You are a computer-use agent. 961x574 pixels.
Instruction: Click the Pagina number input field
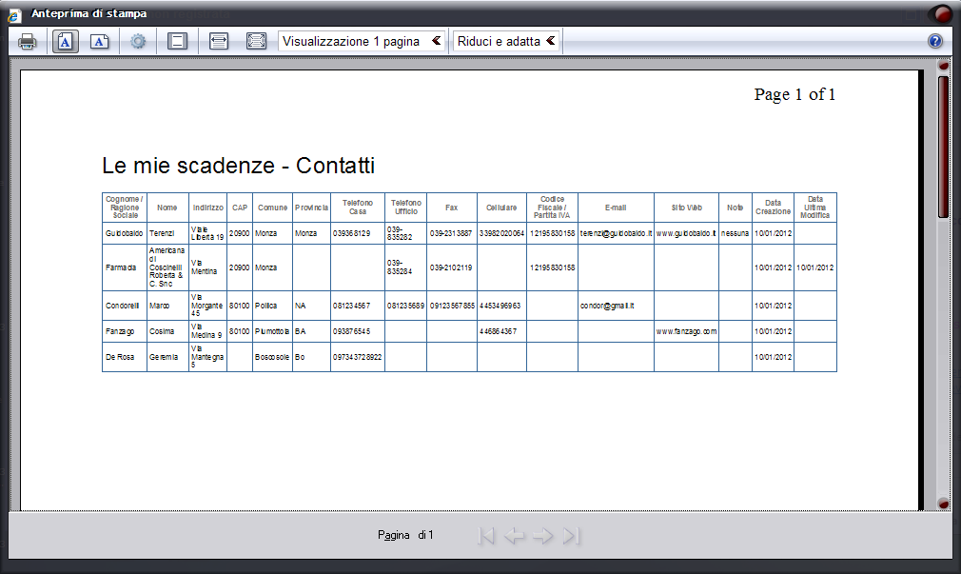414,535
